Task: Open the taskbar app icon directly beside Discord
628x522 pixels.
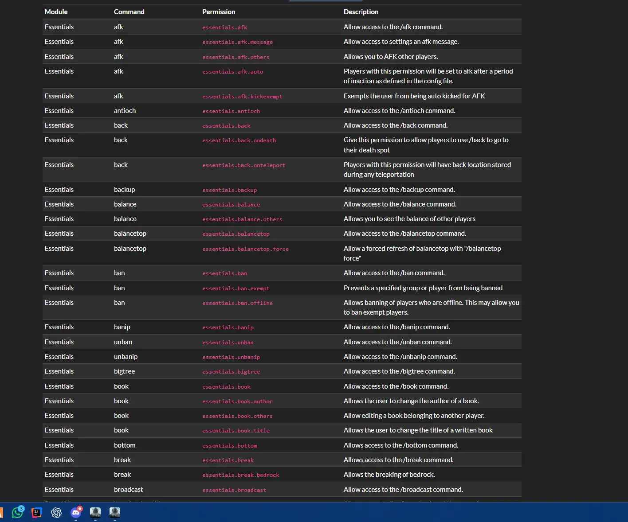Action: coord(95,513)
